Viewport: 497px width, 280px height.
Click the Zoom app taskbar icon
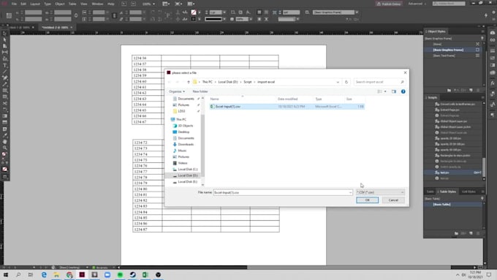107,275
